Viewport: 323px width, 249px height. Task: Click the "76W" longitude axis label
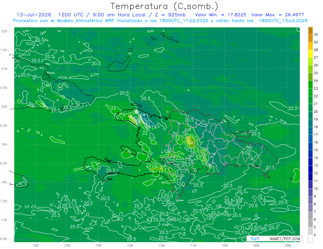[35, 245]
